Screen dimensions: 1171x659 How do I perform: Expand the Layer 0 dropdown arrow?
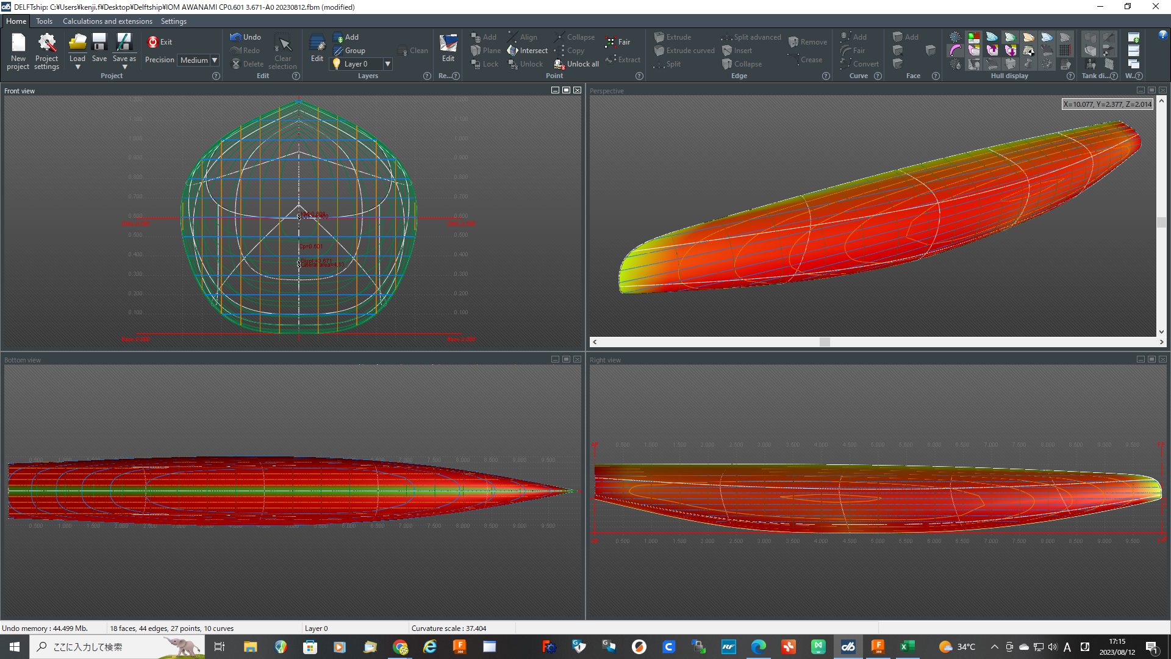tap(387, 64)
